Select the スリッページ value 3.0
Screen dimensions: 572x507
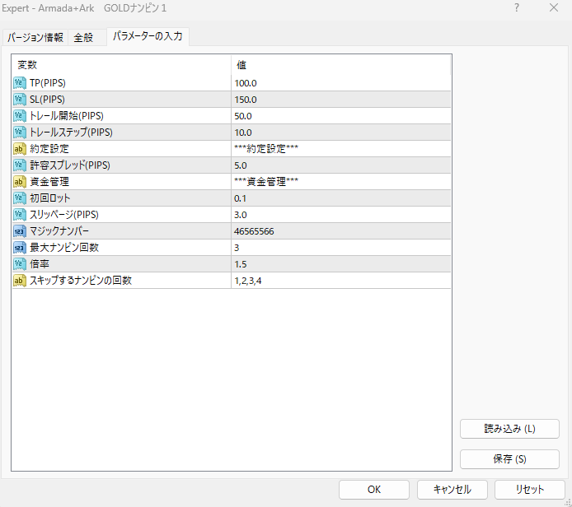tap(241, 215)
